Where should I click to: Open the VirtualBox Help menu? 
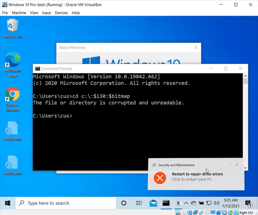(x=76, y=13)
